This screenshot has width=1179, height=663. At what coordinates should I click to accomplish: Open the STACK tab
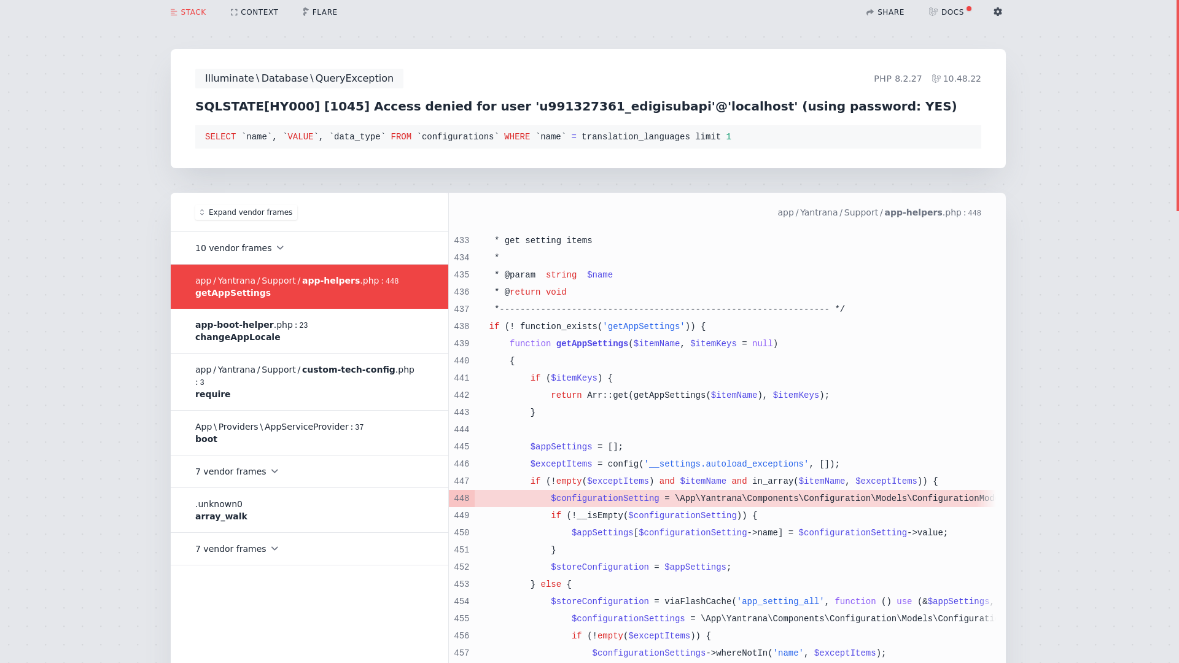188,12
